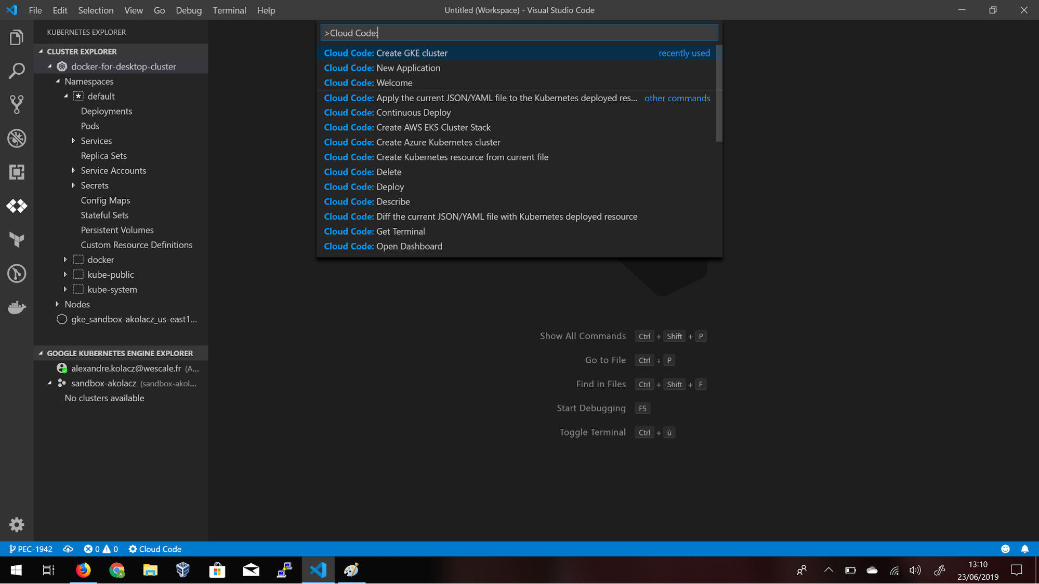Viewport: 1039px width, 584px height.
Task: Expand the Services tree item
Action: [x=73, y=141]
